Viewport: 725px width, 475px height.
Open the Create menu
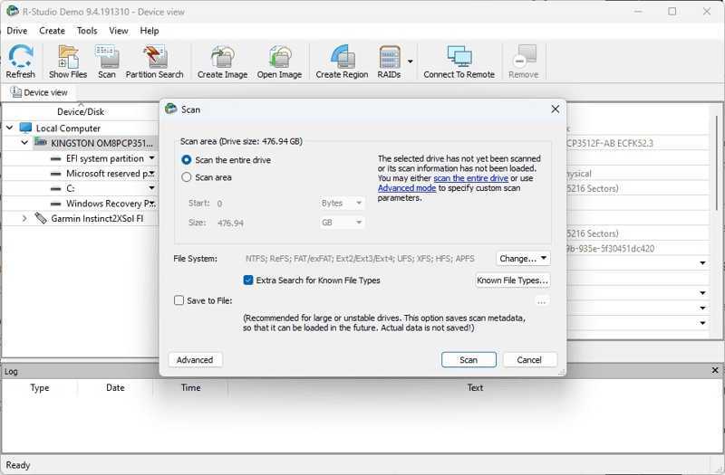point(52,31)
